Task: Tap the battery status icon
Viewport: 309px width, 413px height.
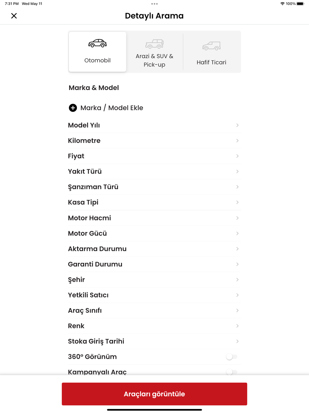Action: click(300, 4)
